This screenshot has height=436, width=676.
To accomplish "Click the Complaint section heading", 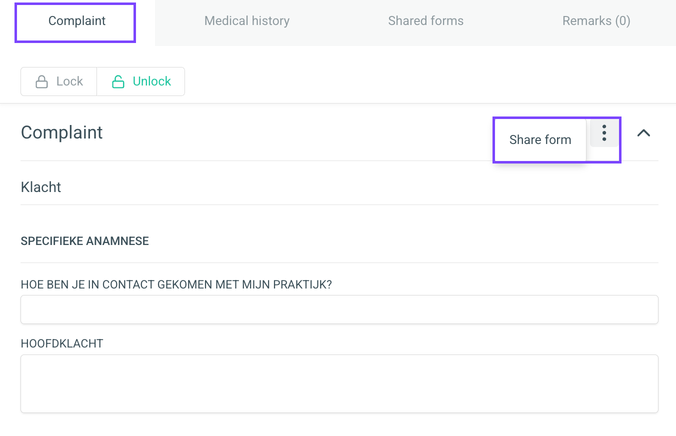I will tap(62, 132).
